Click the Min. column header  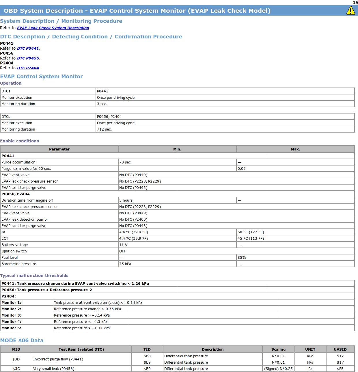point(177,149)
